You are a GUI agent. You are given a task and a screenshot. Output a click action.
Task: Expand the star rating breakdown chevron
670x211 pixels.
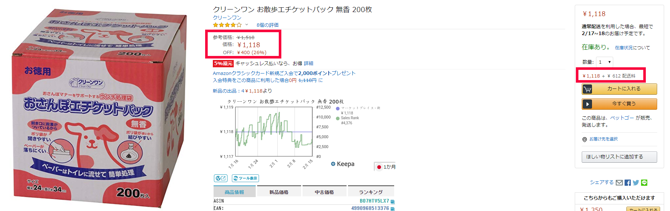point(247,25)
